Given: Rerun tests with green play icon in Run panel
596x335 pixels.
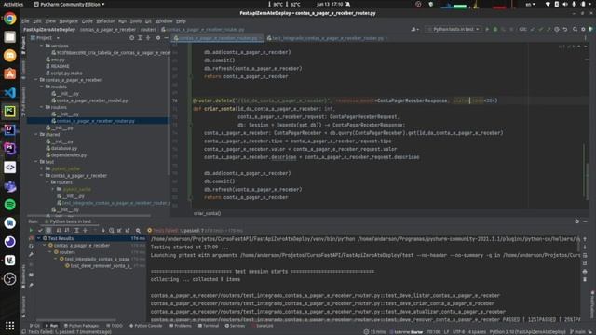Looking at the screenshot, I should [31, 230].
